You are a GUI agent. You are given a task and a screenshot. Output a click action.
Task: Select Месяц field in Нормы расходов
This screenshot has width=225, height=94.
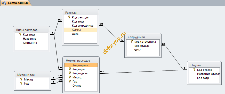point(81,78)
